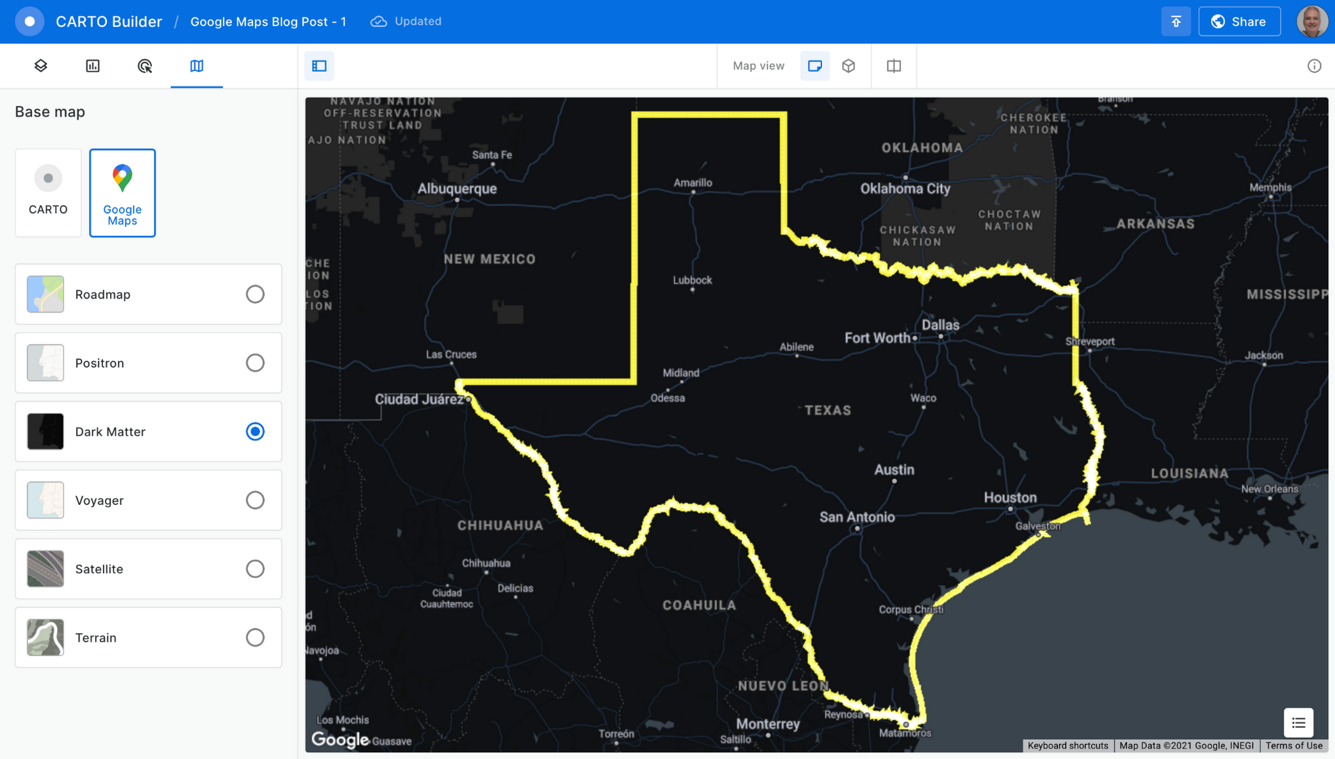
Task: Click the Google logo on the map
Action: pos(340,739)
